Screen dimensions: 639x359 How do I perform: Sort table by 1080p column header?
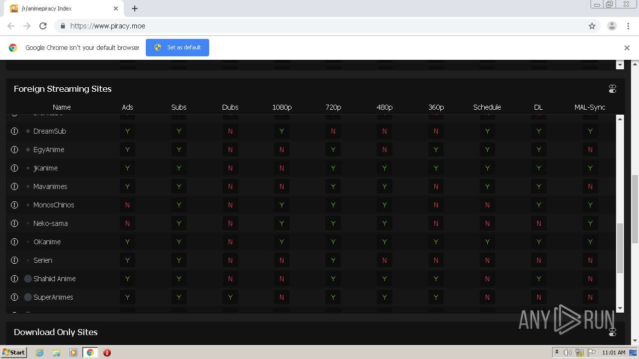pos(282,107)
